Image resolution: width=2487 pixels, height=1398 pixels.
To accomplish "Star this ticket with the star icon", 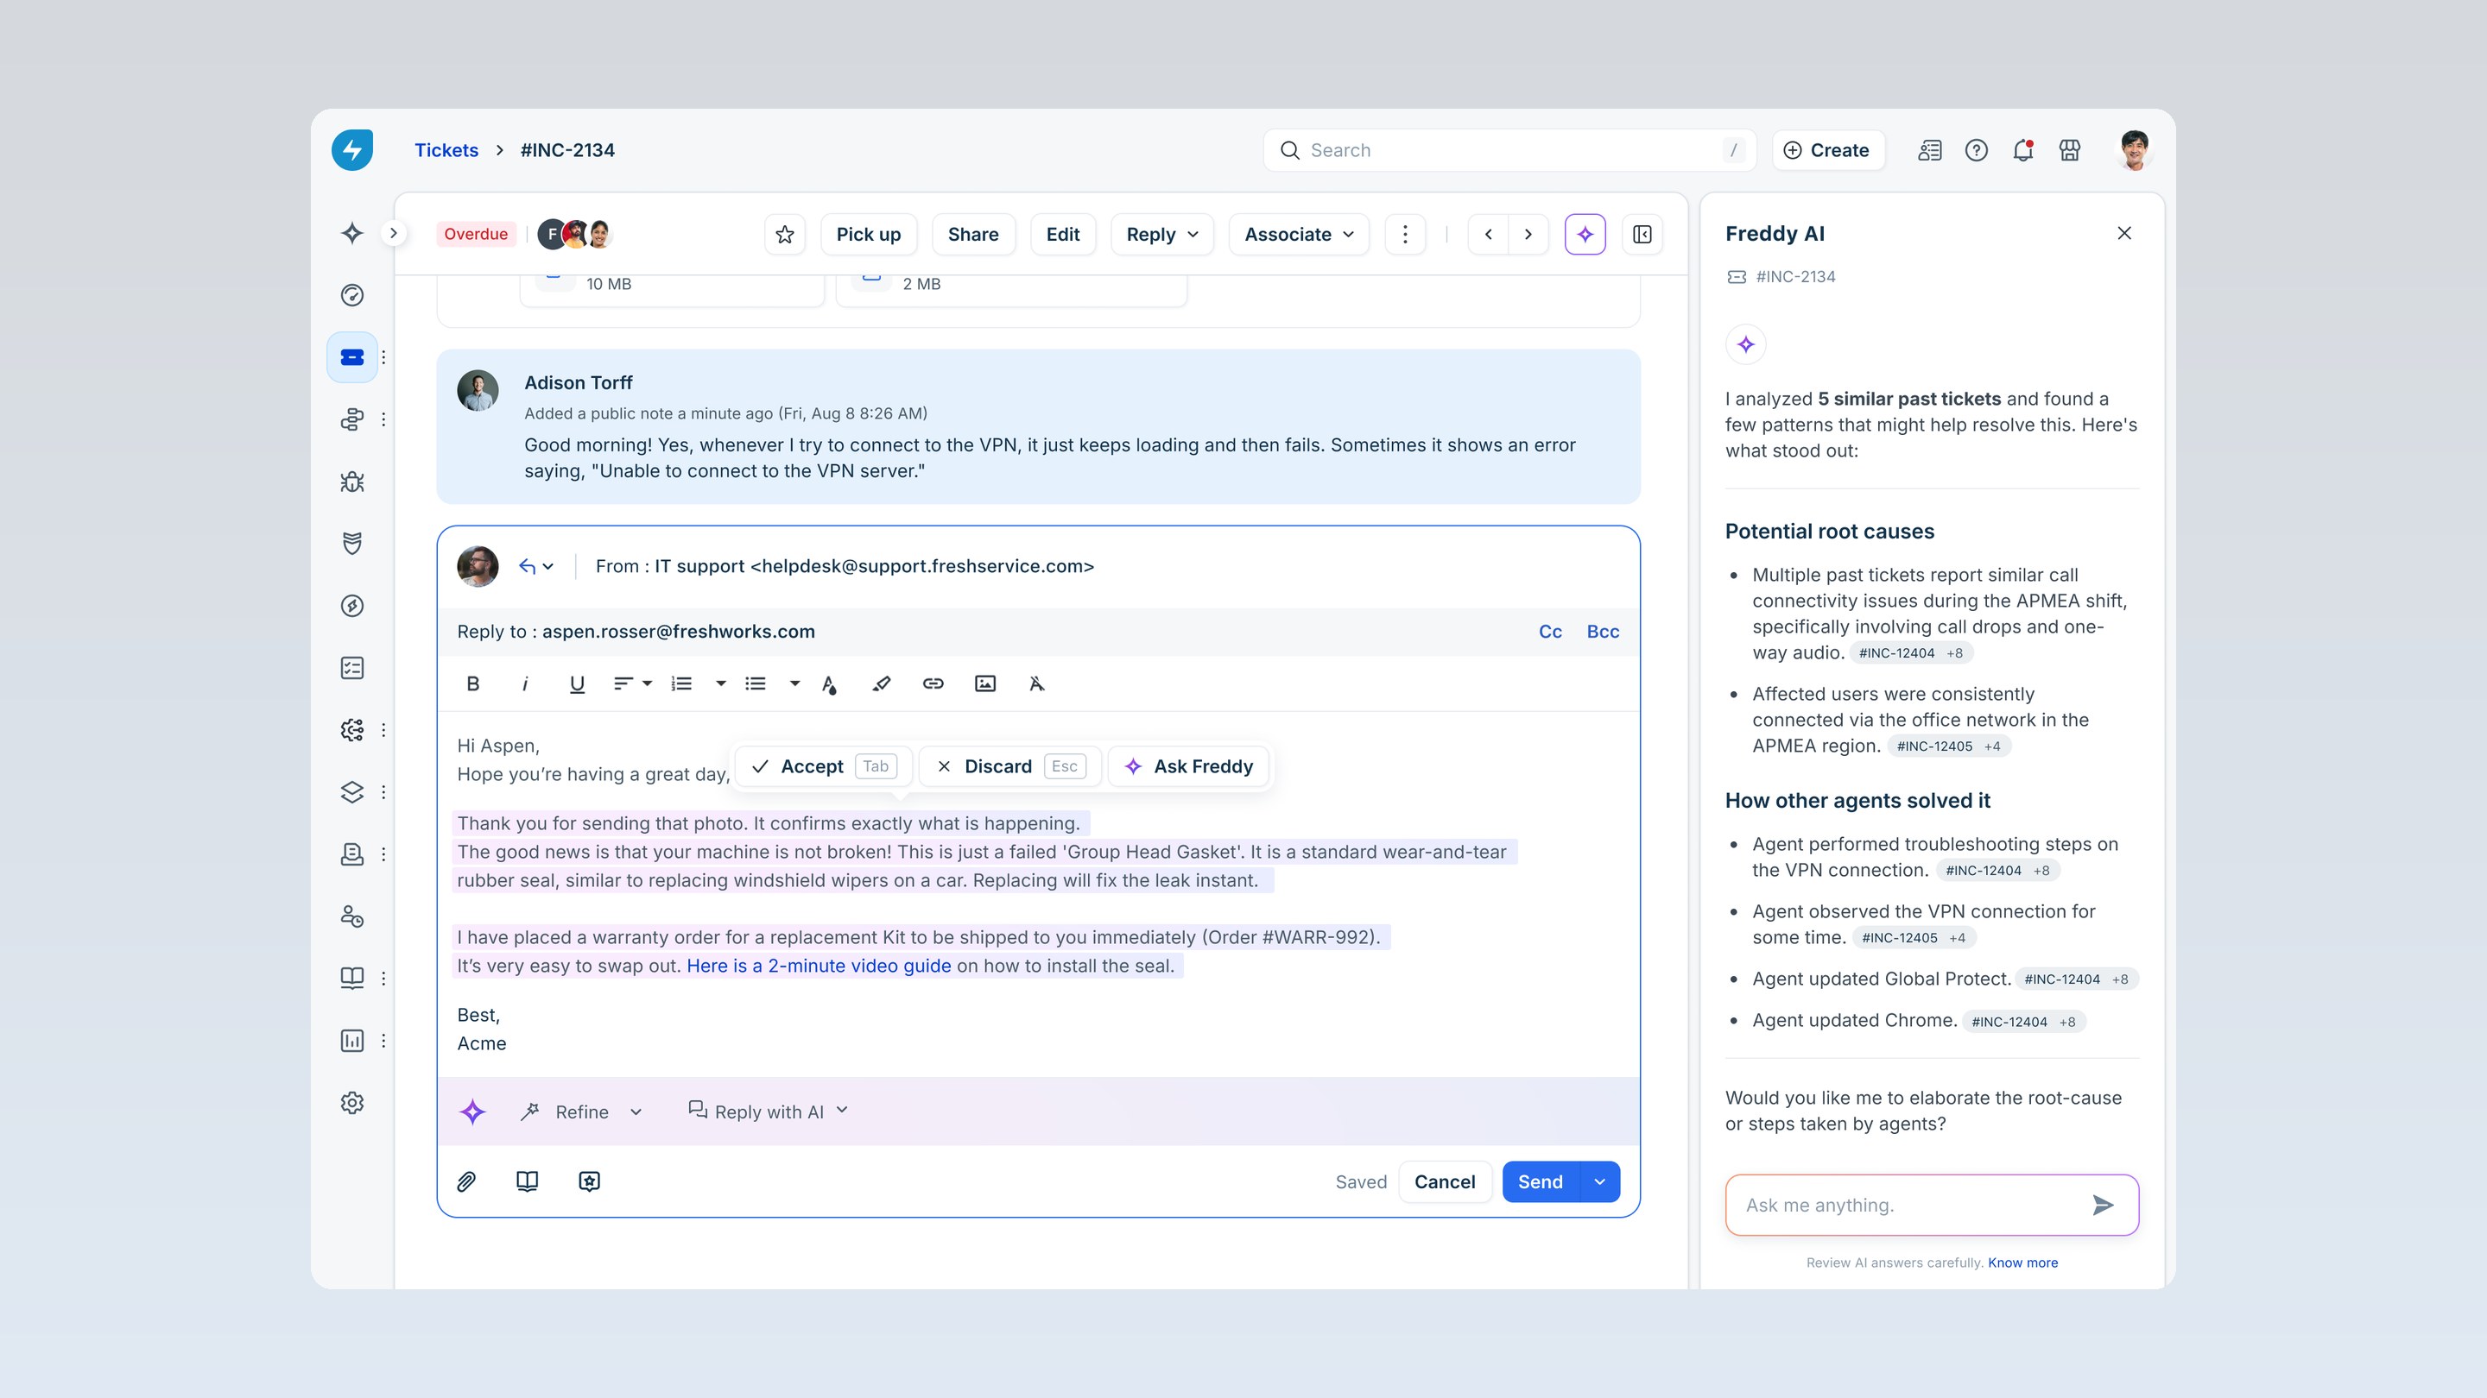I will [785, 235].
